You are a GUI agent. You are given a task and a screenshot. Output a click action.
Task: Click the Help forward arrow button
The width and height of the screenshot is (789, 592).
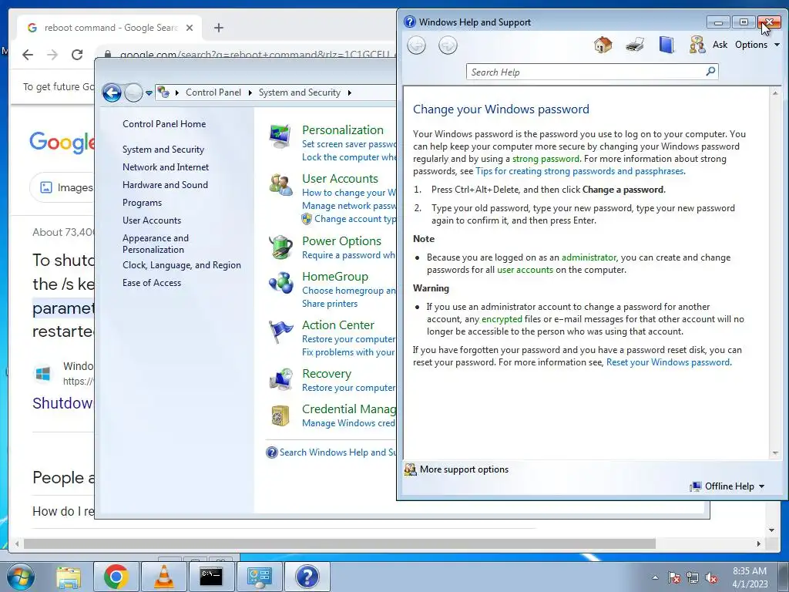(x=448, y=45)
